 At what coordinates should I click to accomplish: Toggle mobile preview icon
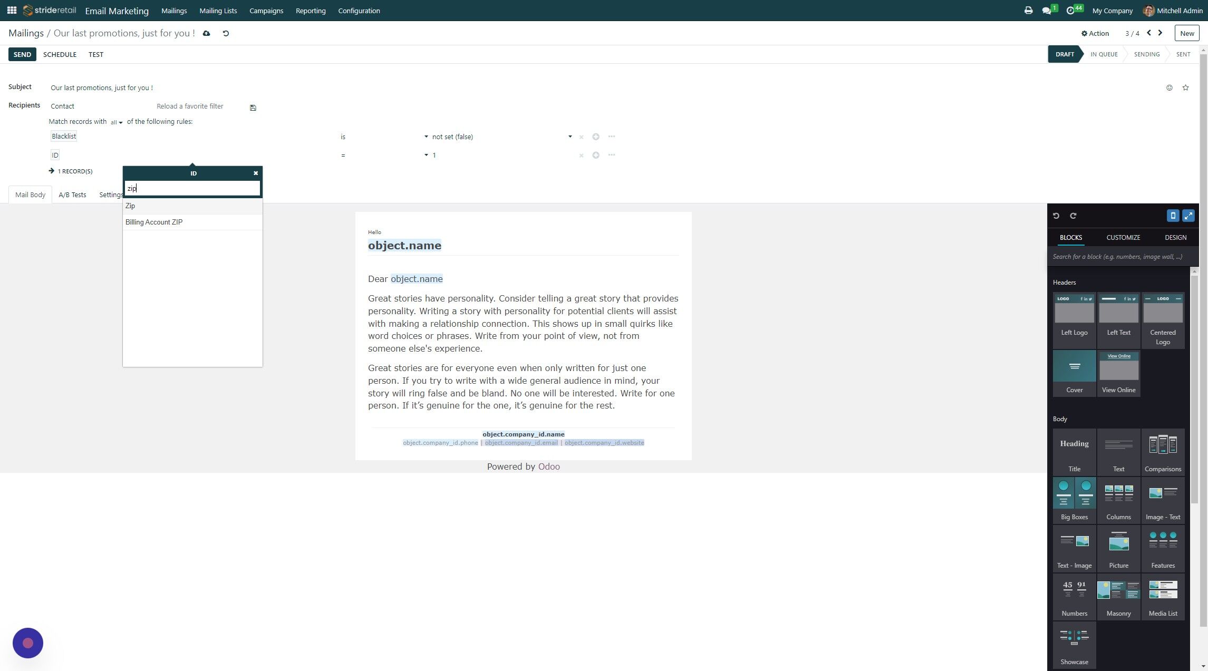(1173, 216)
